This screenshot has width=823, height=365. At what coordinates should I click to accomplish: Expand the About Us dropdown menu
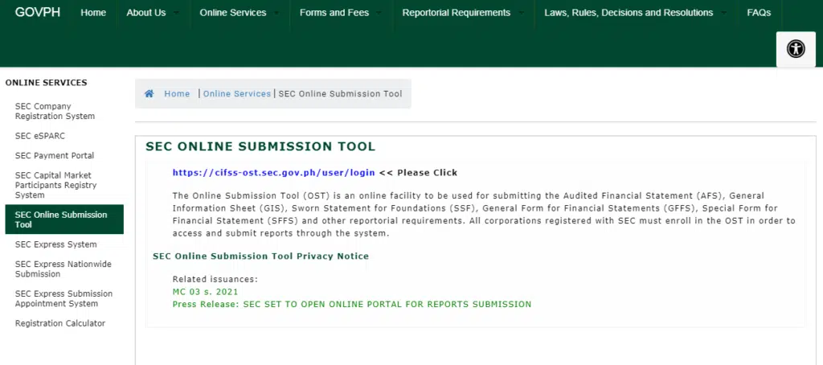point(152,13)
